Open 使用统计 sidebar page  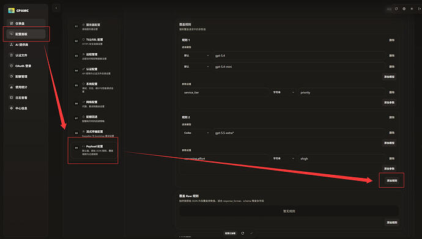(x=26, y=87)
